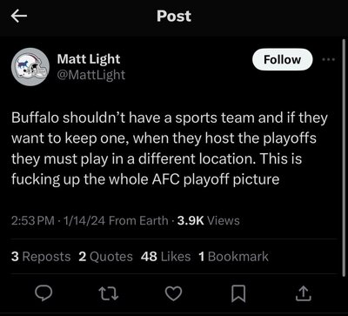View the 3 Reposts list
This screenshot has width=348, height=316.
click(x=41, y=257)
